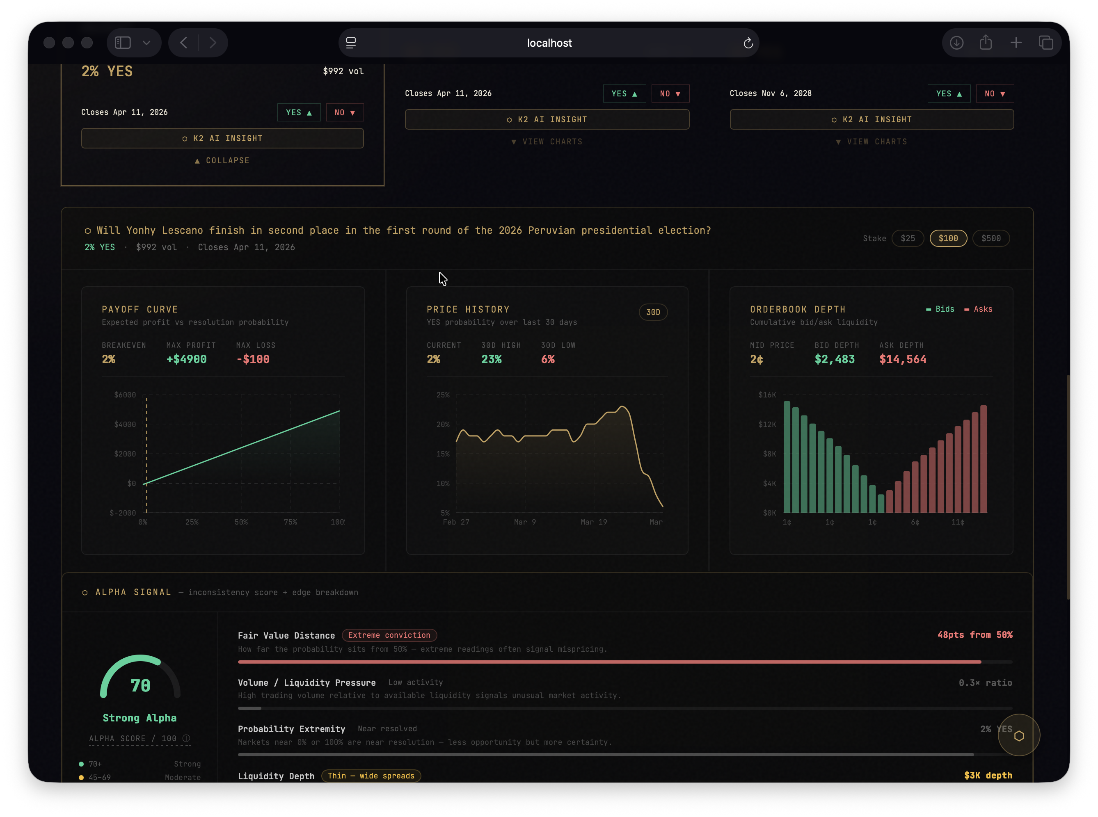This screenshot has width=1098, height=817.
Task: Reload the localhost page
Action: tap(748, 43)
